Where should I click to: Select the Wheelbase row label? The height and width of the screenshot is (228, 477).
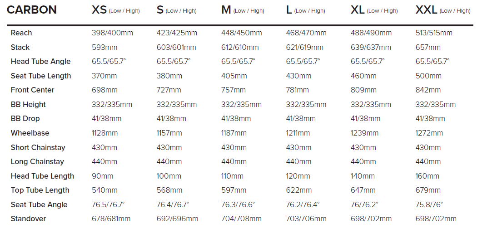pyautogui.click(x=30, y=133)
